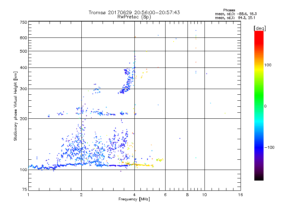The height and width of the screenshot is (212, 283).
Task: Click the rainbow phase colorbar
Action: [x=259, y=105]
